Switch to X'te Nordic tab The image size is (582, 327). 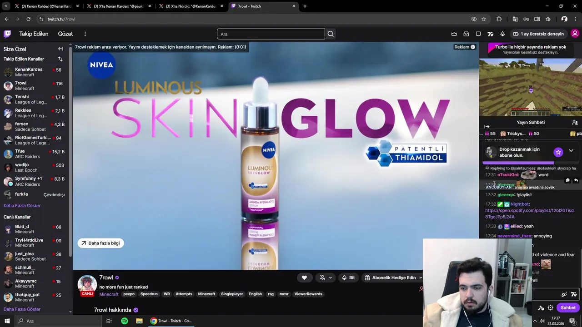click(191, 6)
